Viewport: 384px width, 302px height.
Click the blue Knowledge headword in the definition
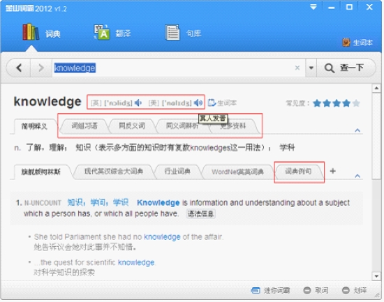point(158,203)
